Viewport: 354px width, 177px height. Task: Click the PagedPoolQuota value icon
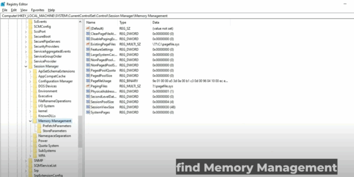pos(88,70)
